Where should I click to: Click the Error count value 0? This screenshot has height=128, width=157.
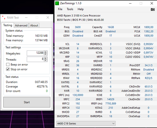click(x=47, y=91)
